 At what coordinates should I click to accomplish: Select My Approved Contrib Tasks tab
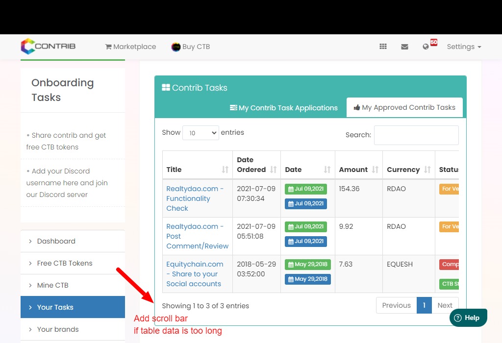pyautogui.click(x=404, y=107)
